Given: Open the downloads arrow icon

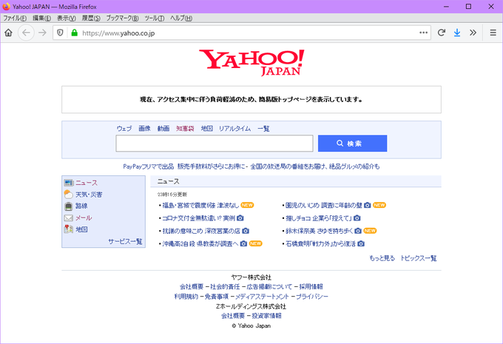Looking at the screenshot, I should point(457,33).
